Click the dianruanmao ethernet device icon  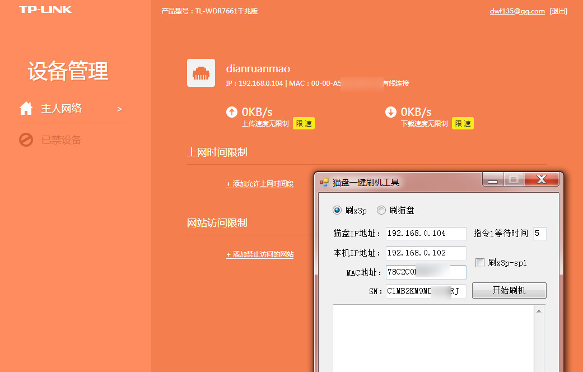pos(201,73)
